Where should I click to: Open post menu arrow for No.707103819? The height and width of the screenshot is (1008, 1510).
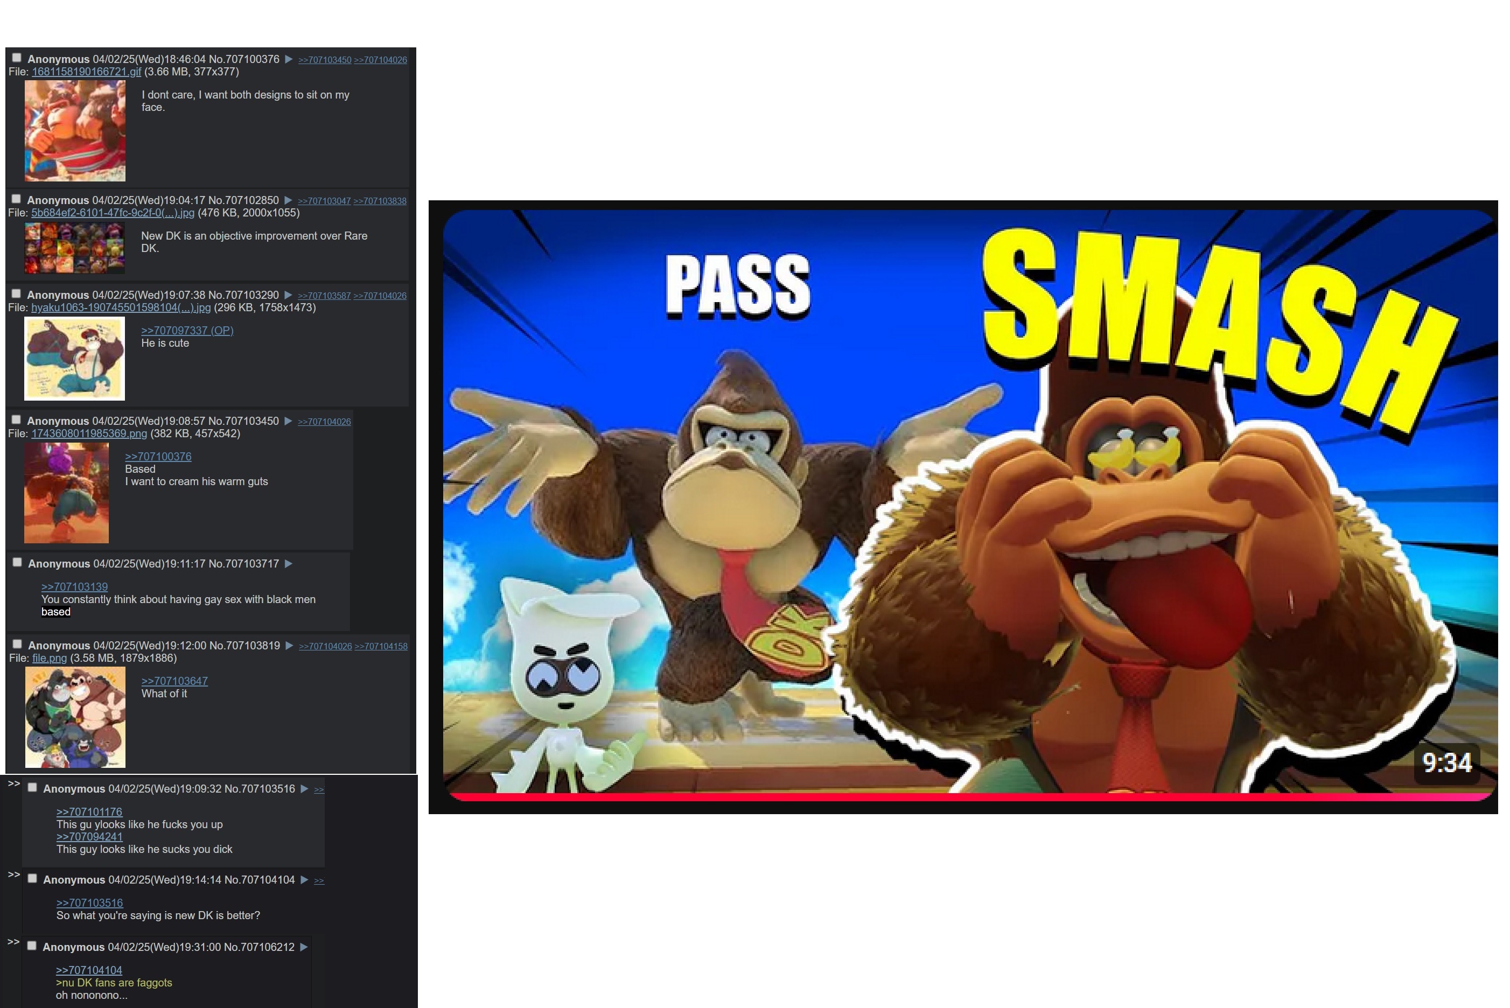coord(289,646)
